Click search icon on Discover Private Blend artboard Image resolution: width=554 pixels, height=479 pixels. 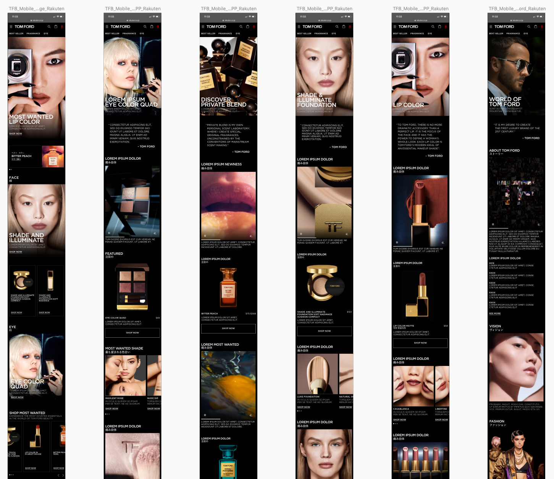(x=241, y=27)
